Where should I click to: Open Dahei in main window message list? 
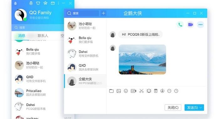click(x=38, y=106)
